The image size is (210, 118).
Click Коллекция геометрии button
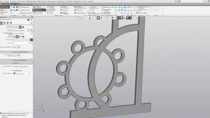tap(106, 13)
